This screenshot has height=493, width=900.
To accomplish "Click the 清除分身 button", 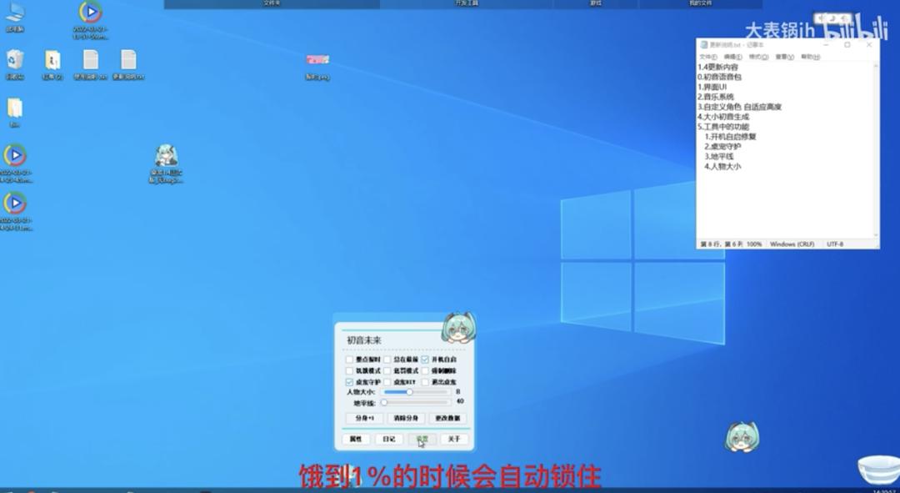I will [406, 418].
